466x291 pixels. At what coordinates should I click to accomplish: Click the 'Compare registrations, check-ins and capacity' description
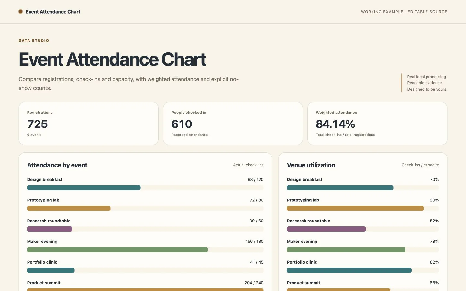coord(128,83)
